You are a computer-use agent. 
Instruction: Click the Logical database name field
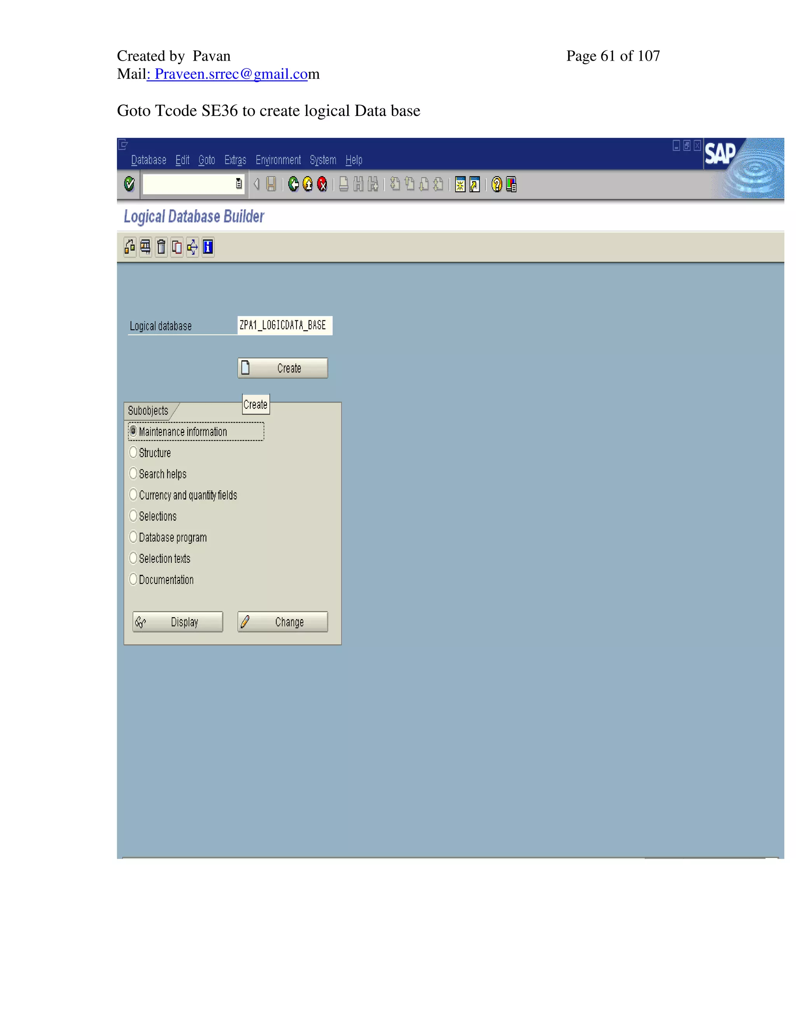(285, 325)
